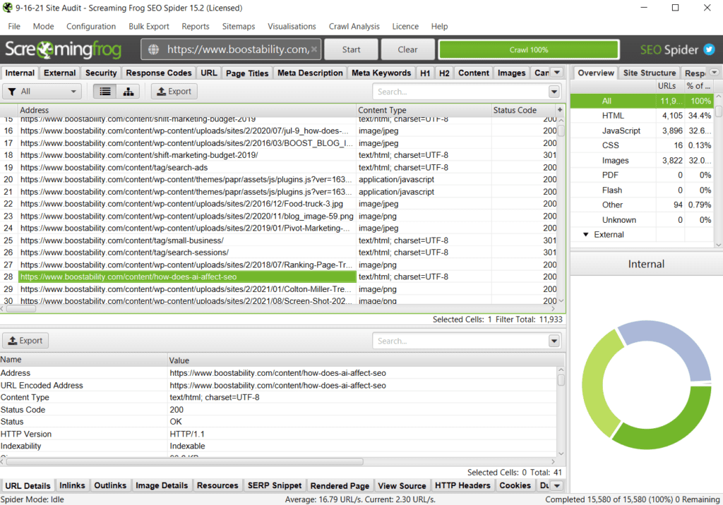Open the All filter dropdown
Image resolution: width=723 pixels, height=505 pixels.
(42, 91)
